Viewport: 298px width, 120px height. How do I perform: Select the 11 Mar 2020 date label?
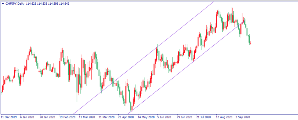[87, 117]
